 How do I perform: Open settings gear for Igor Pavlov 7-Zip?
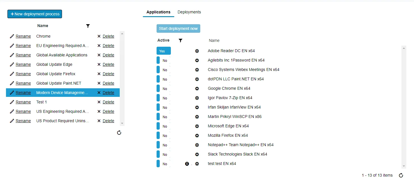[197, 98]
